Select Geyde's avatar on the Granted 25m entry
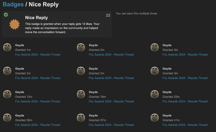The height and width of the screenshot is (132, 216). 155,94
